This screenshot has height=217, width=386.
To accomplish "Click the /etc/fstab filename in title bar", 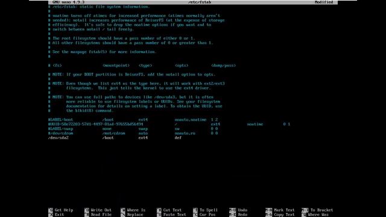I will [x=200, y=2].
